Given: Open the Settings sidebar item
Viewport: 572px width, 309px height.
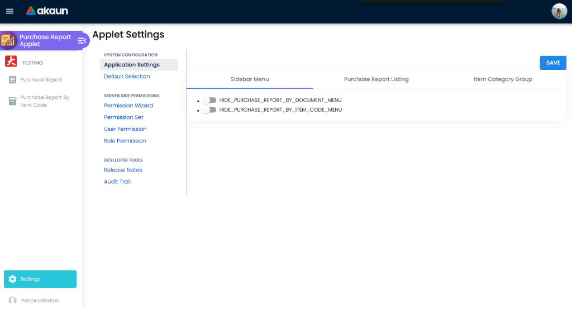Looking at the screenshot, I should (x=40, y=279).
